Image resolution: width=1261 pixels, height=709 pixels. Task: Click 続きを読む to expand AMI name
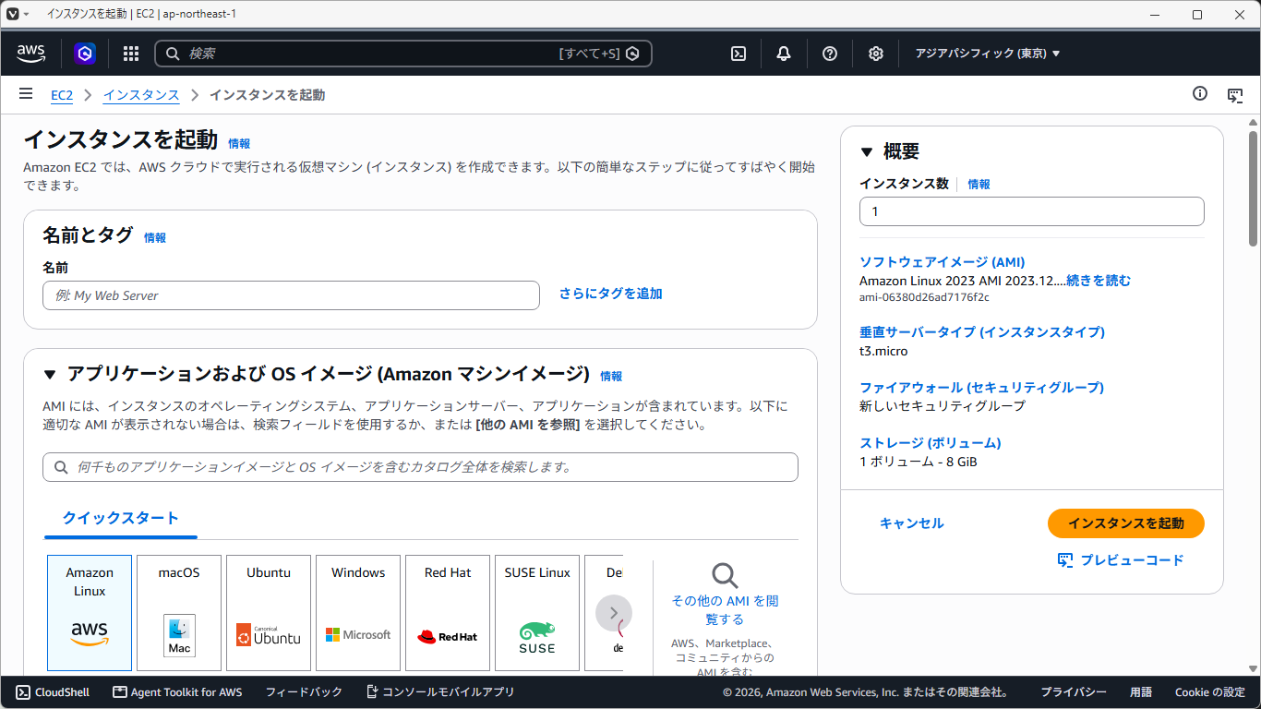tap(1099, 281)
